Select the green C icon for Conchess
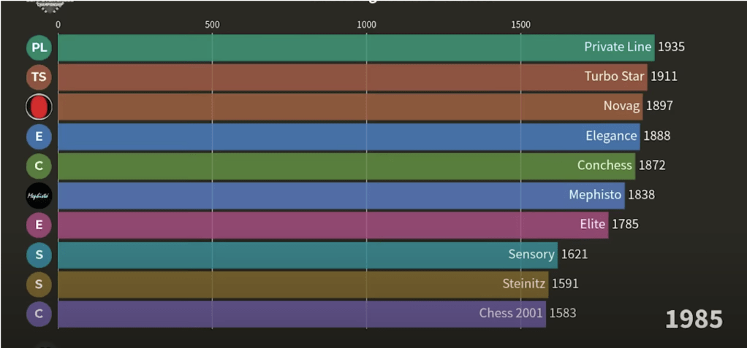 pos(39,166)
